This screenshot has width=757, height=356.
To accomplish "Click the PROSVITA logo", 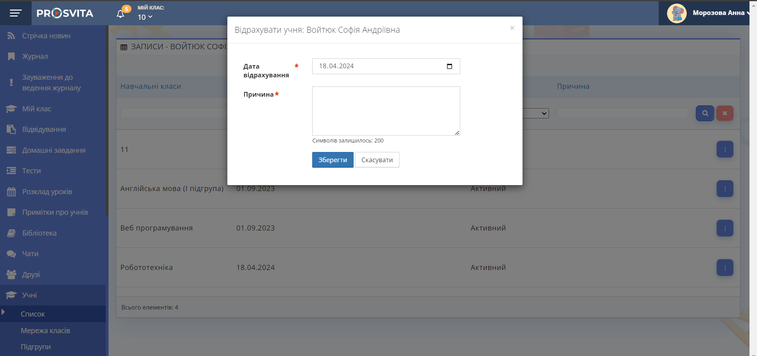I will pos(65,13).
